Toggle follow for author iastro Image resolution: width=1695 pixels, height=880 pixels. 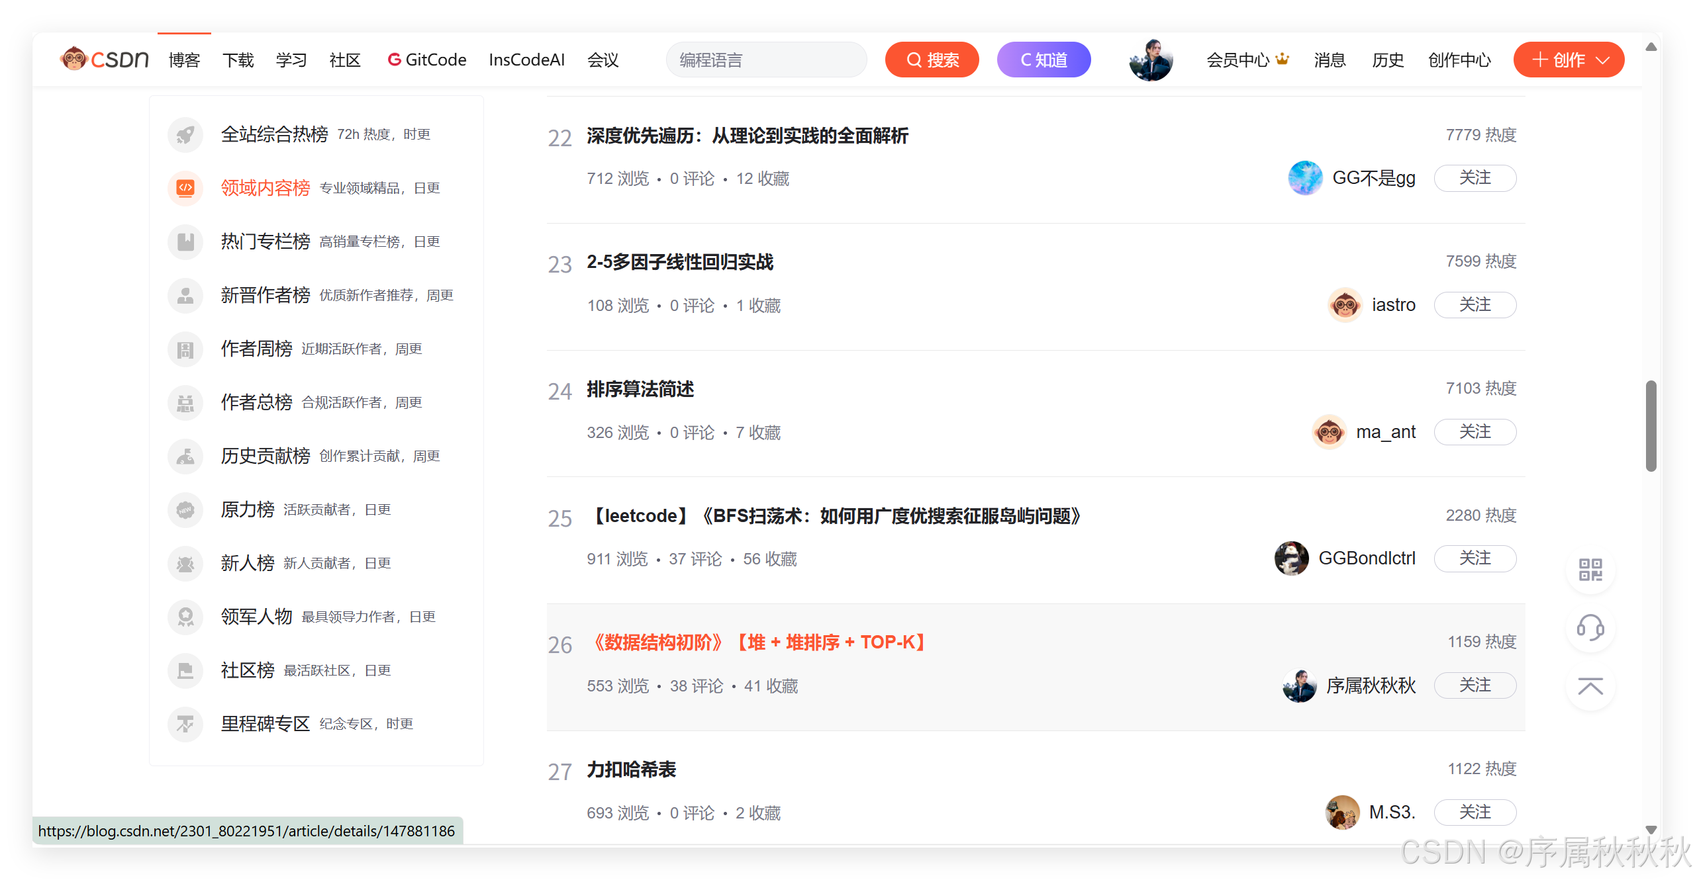point(1475,305)
